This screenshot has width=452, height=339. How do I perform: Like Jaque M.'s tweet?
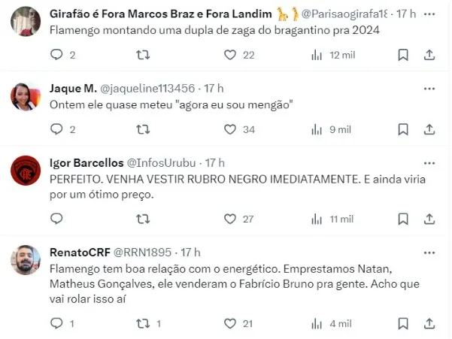tap(231, 129)
